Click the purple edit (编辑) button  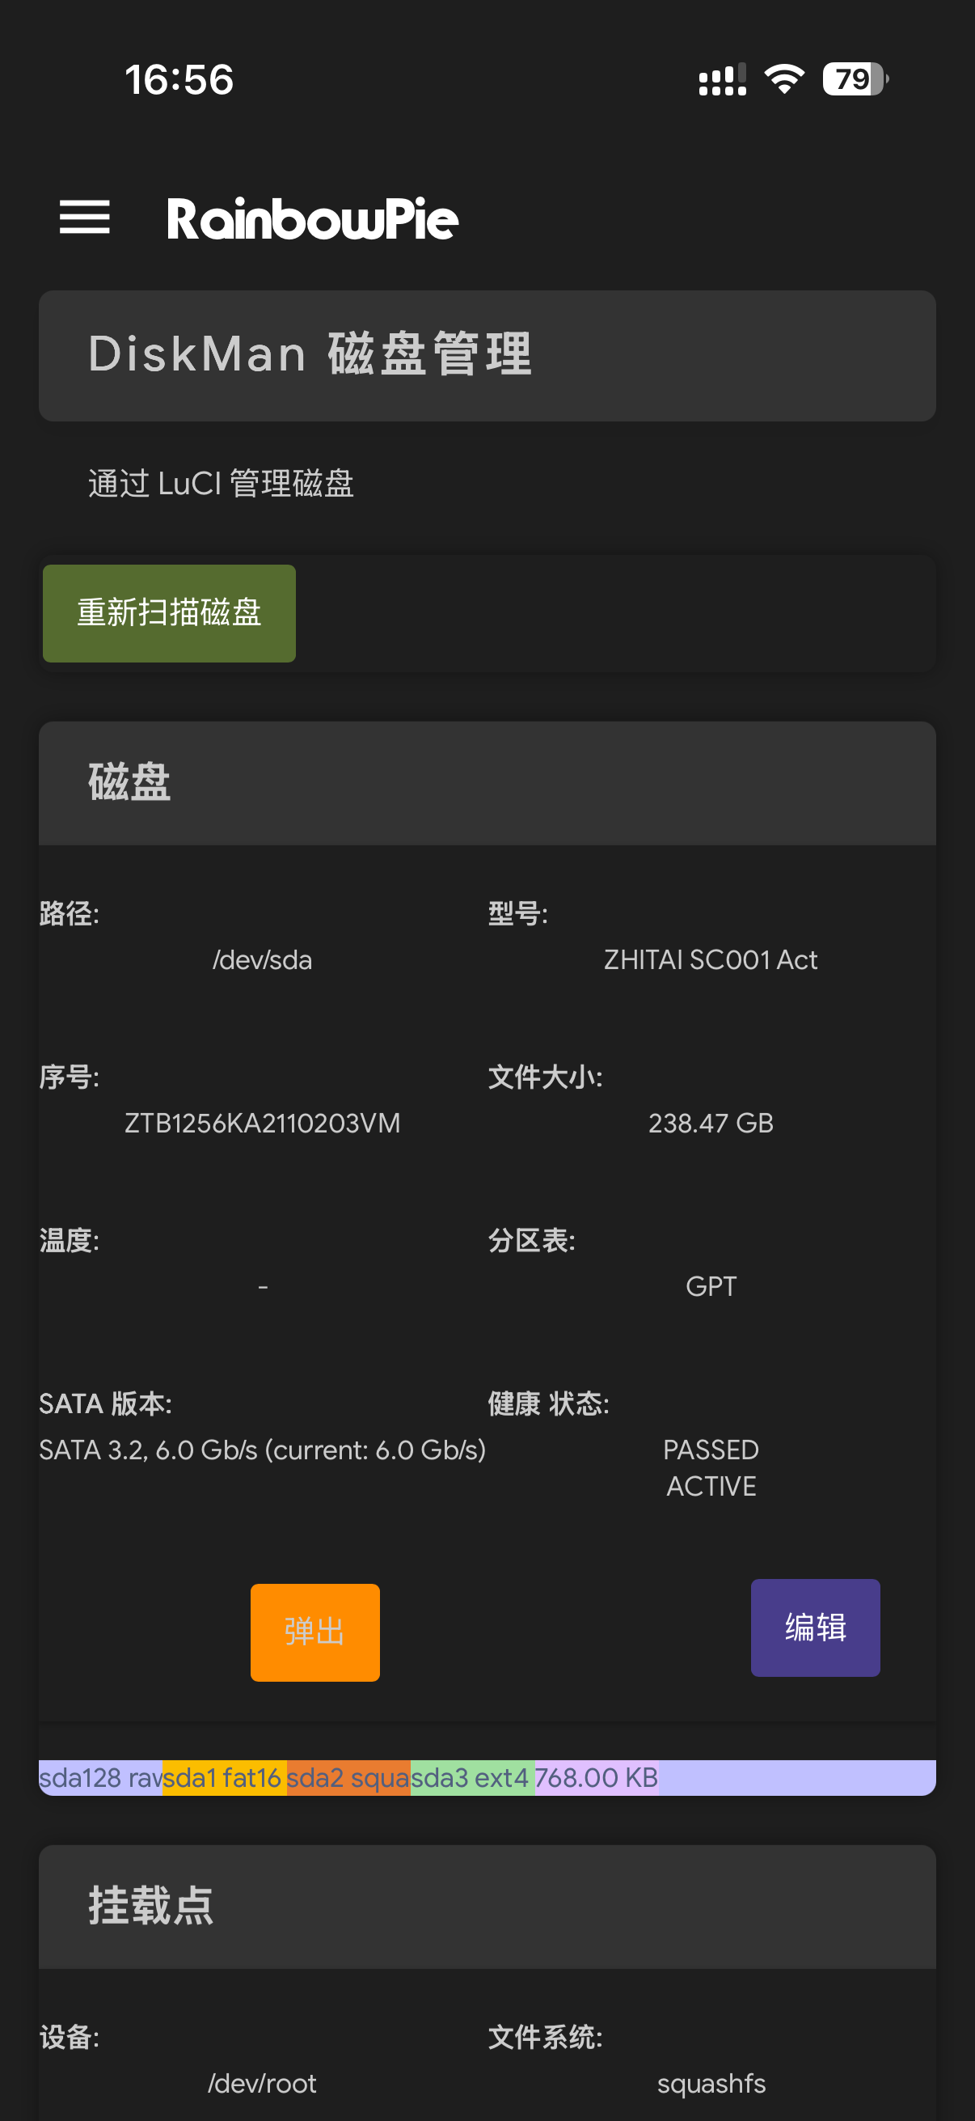(x=815, y=1627)
